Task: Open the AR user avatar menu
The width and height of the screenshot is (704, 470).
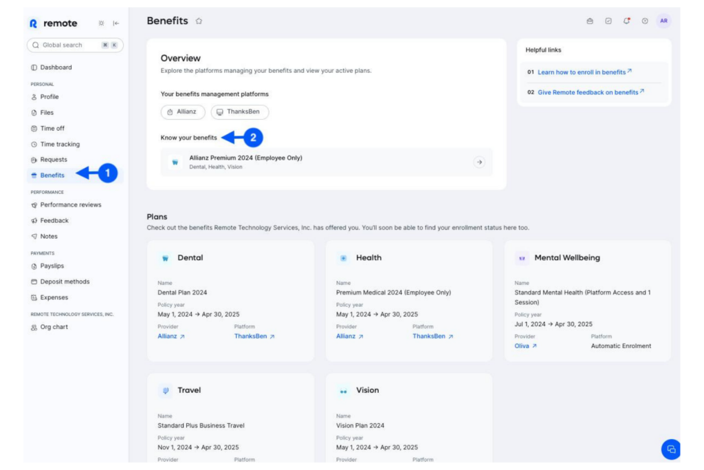Action: point(663,21)
